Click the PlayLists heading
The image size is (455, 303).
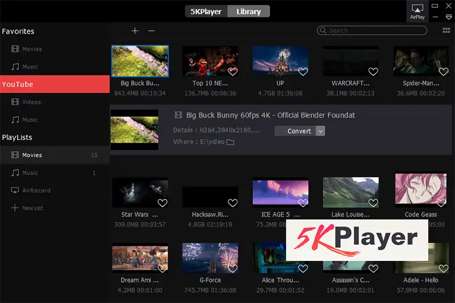point(17,138)
